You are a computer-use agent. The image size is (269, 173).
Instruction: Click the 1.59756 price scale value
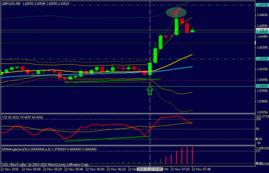(262, 112)
